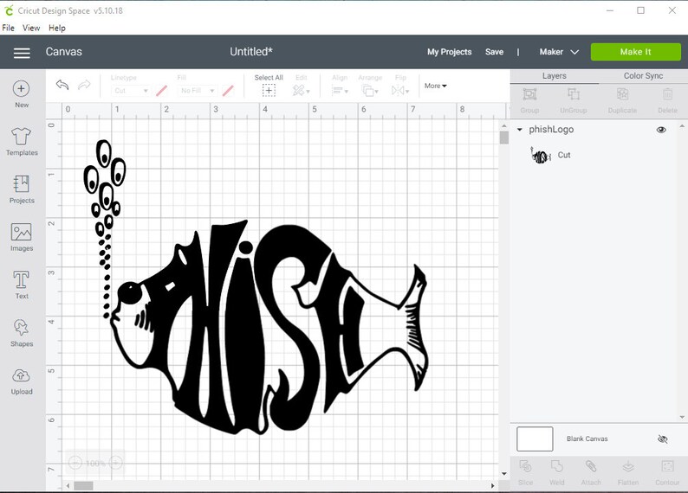Collapse the phishLogo layer group
This screenshot has width=688, height=493.
(x=520, y=130)
